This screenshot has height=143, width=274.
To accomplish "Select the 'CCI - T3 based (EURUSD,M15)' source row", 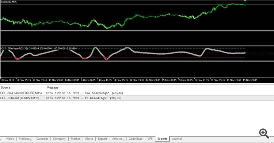I will pos(20,98).
